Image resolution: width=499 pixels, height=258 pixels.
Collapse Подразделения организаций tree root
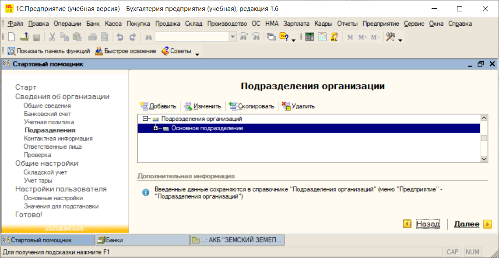(145, 119)
